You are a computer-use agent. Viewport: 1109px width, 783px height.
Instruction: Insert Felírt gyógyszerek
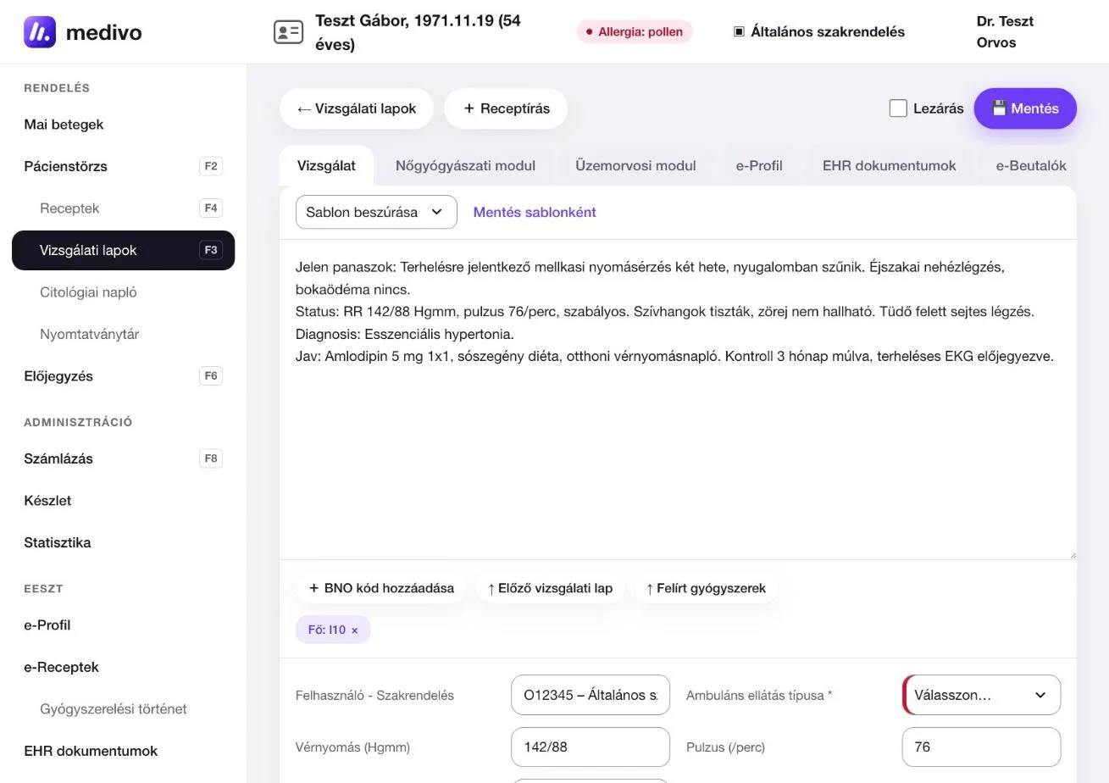(x=706, y=588)
